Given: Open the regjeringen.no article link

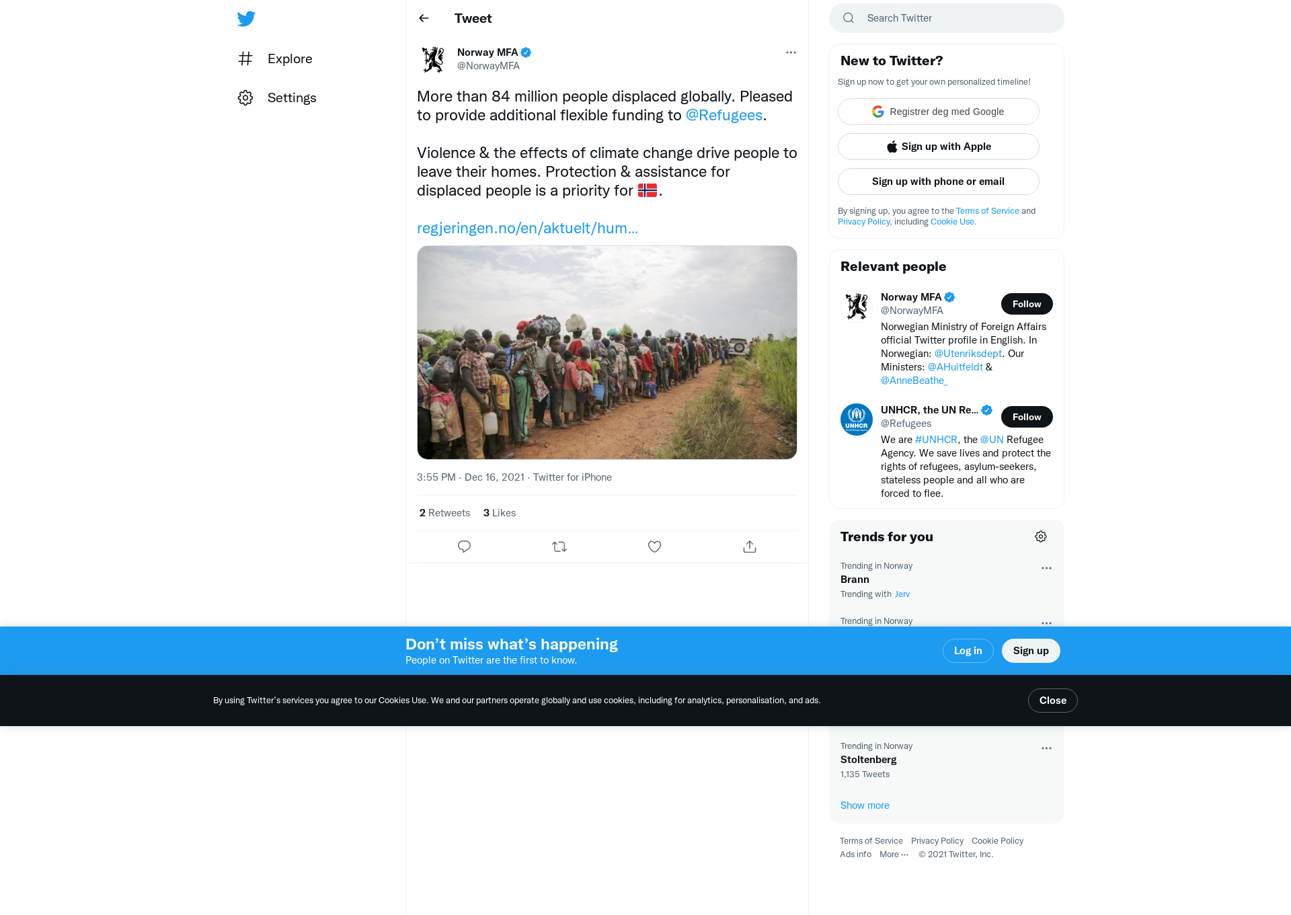Looking at the screenshot, I should pyautogui.click(x=527, y=228).
